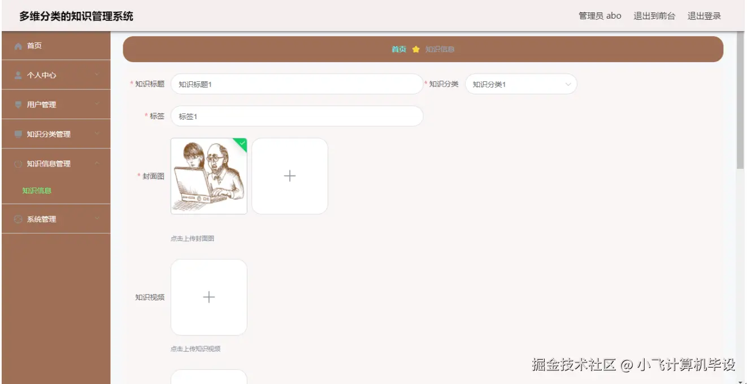The width and height of the screenshot is (747, 384).
Task: Click 退出到前台 in the header
Action: (654, 16)
